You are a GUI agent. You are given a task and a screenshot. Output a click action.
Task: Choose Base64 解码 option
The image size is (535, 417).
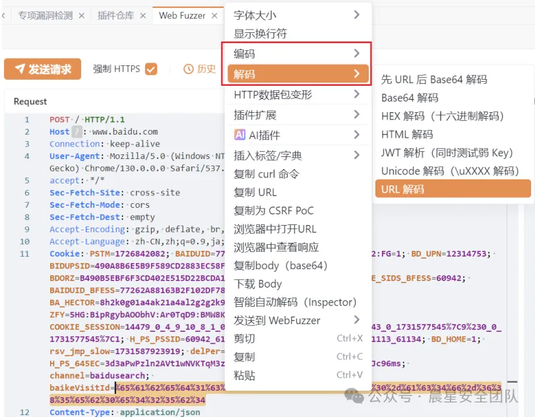[410, 98]
